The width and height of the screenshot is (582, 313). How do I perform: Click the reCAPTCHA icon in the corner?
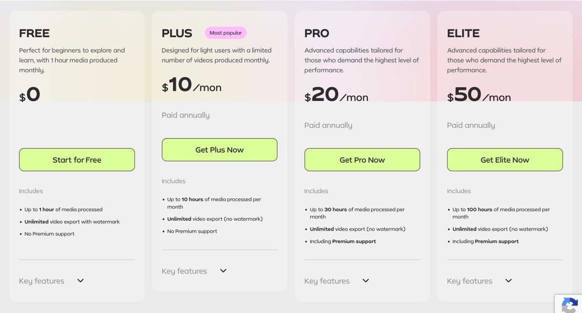[569, 304]
